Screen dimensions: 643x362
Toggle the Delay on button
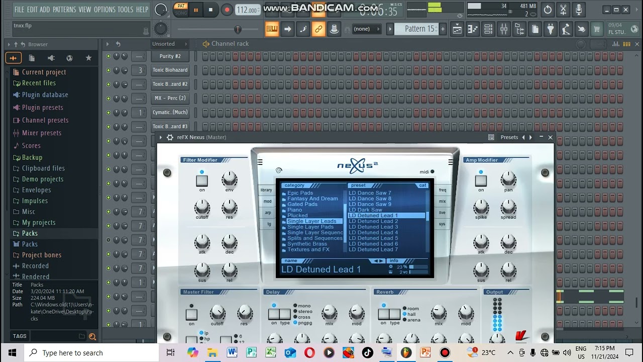pyautogui.click(x=274, y=314)
